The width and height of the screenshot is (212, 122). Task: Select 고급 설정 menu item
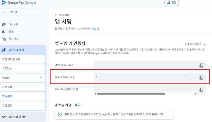[x=22, y=105]
